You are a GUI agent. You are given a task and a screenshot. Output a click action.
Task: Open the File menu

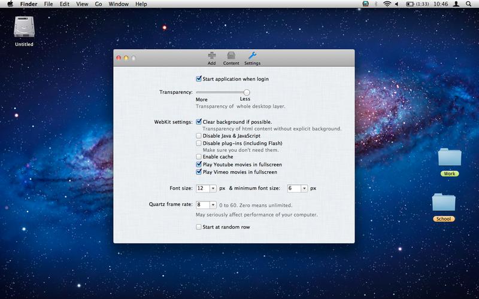[48, 4]
